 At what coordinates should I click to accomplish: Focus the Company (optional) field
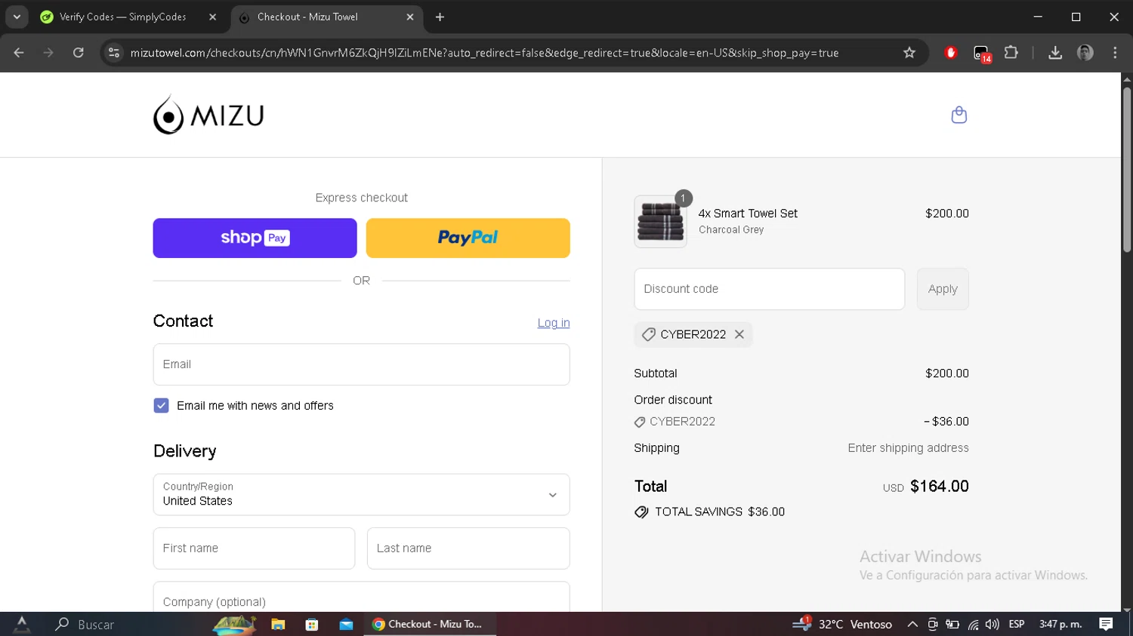[361, 598]
